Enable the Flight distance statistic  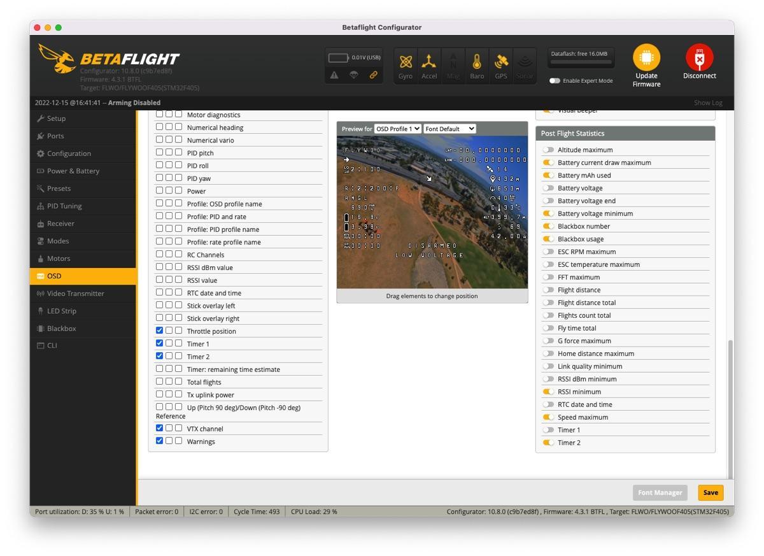(548, 290)
